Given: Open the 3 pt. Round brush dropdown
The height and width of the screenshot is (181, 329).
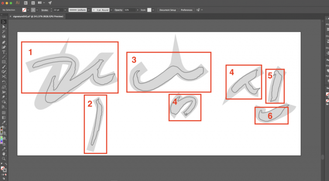Looking at the screenshot, I should pos(110,9).
